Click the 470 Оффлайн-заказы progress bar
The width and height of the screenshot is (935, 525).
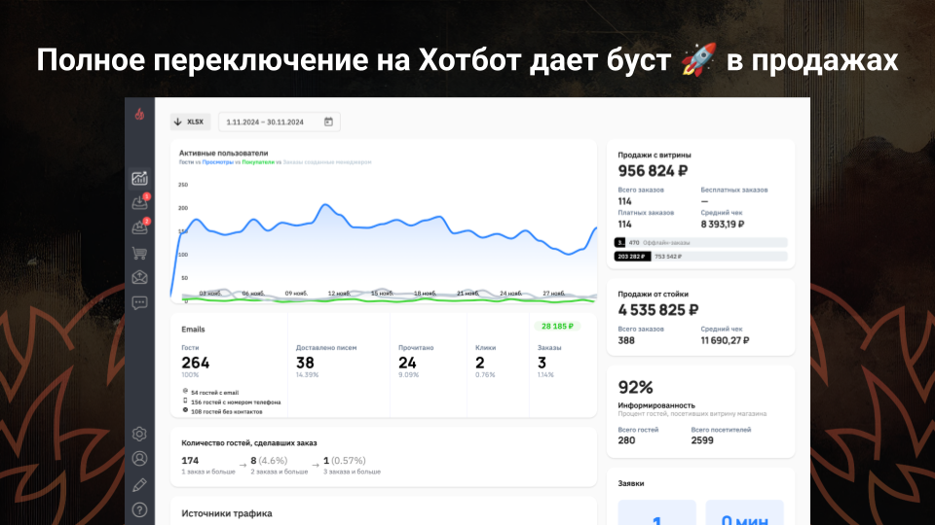[700, 243]
